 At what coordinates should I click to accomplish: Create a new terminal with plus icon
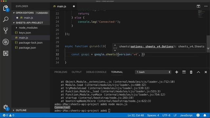tap(177, 72)
